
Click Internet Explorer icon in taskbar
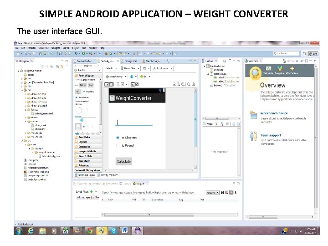coord(31,231)
